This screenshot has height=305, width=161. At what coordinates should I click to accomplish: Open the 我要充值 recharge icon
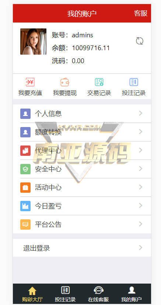30,82
